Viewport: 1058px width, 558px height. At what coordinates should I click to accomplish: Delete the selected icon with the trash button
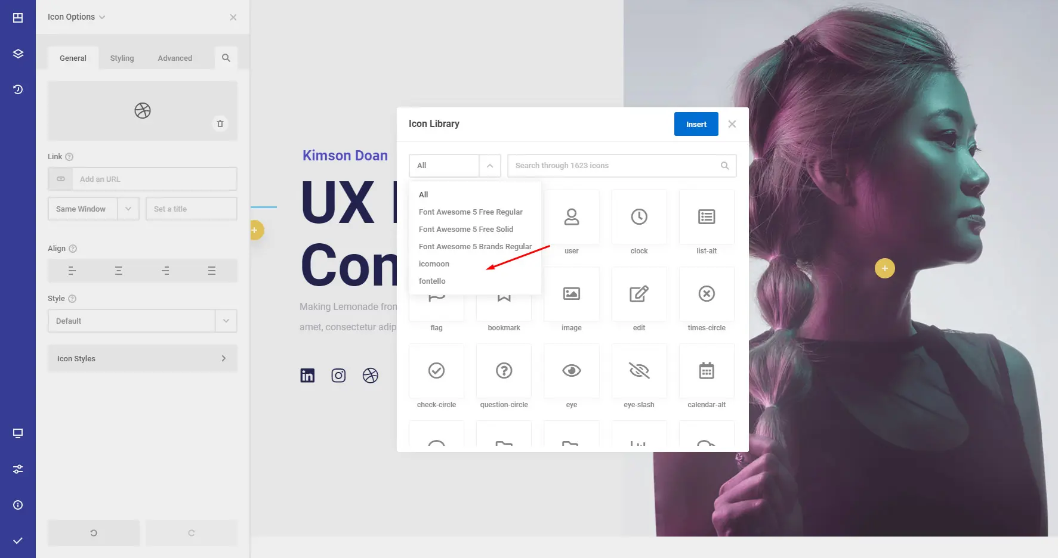pos(220,123)
